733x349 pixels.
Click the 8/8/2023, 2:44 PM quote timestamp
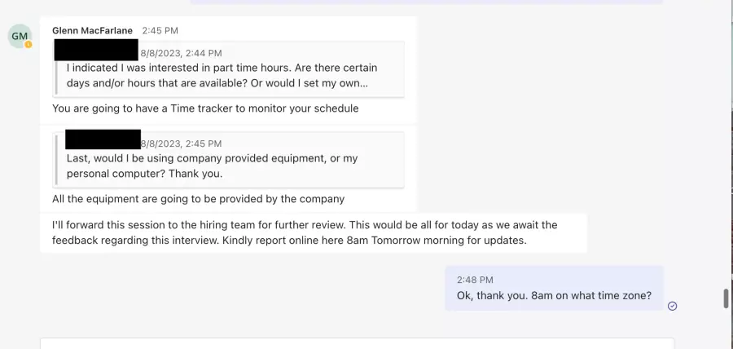coord(182,53)
